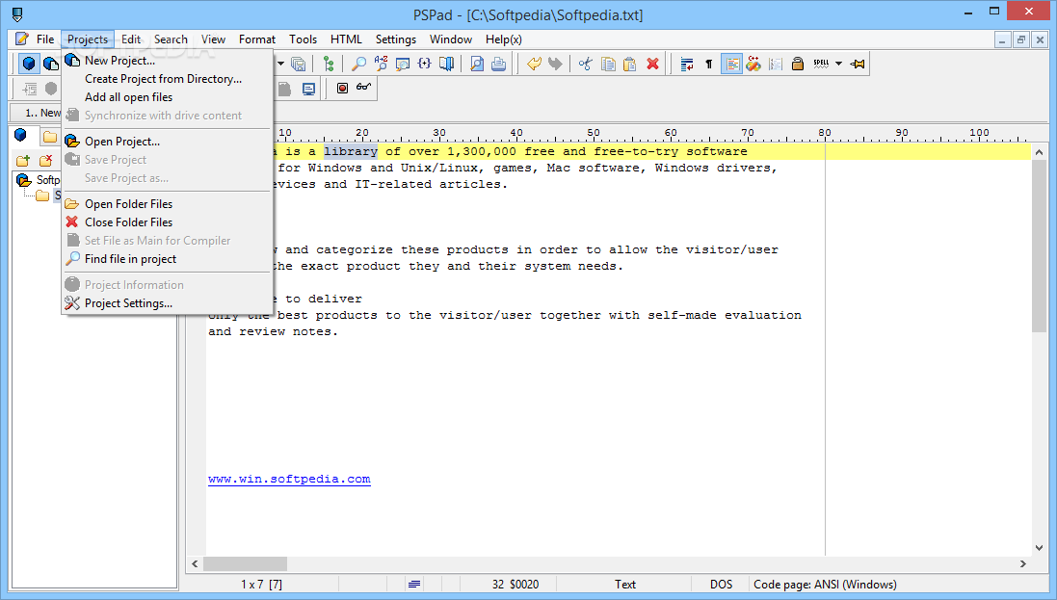Click the Copy documents icon

[x=608, y=64]
